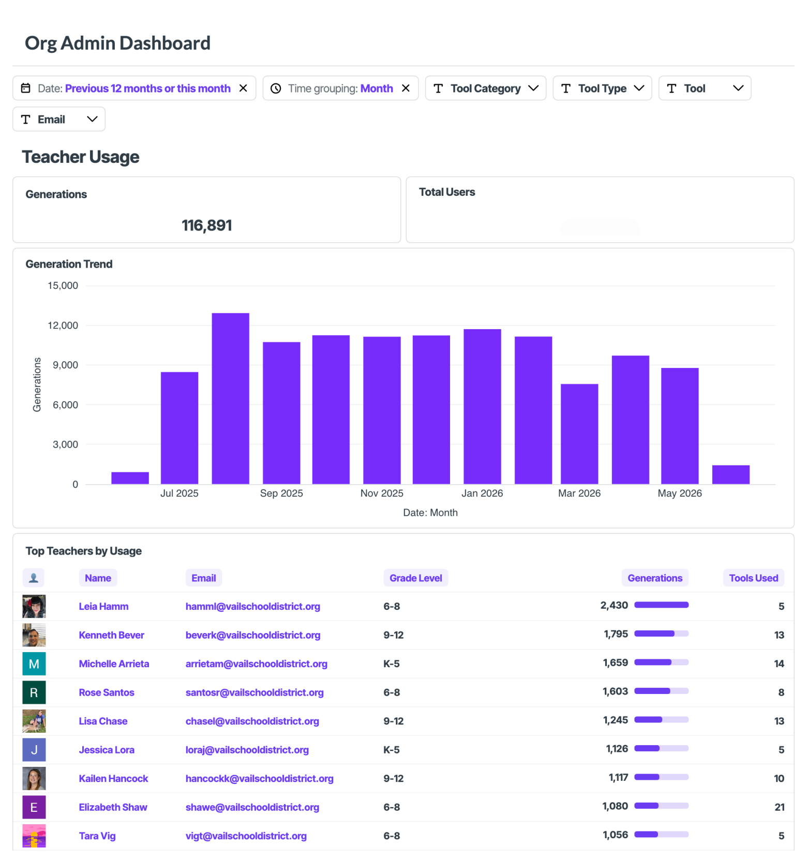Click Michelle Arrieta's teal M avatar
This screenshot has width=807, height=863.
(x=34, y=664)
